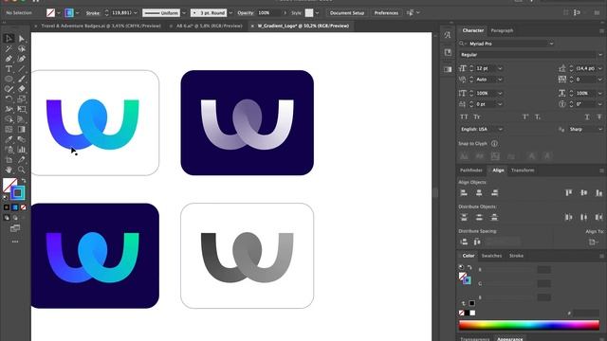Screen dimensions: 607x341
Task: Select the Type tool
Action: tap(9, 69)
